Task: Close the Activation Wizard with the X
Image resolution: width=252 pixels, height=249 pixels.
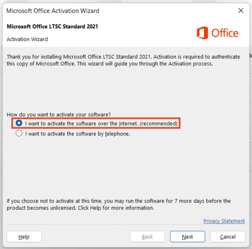Action: [x=241, y=11]
